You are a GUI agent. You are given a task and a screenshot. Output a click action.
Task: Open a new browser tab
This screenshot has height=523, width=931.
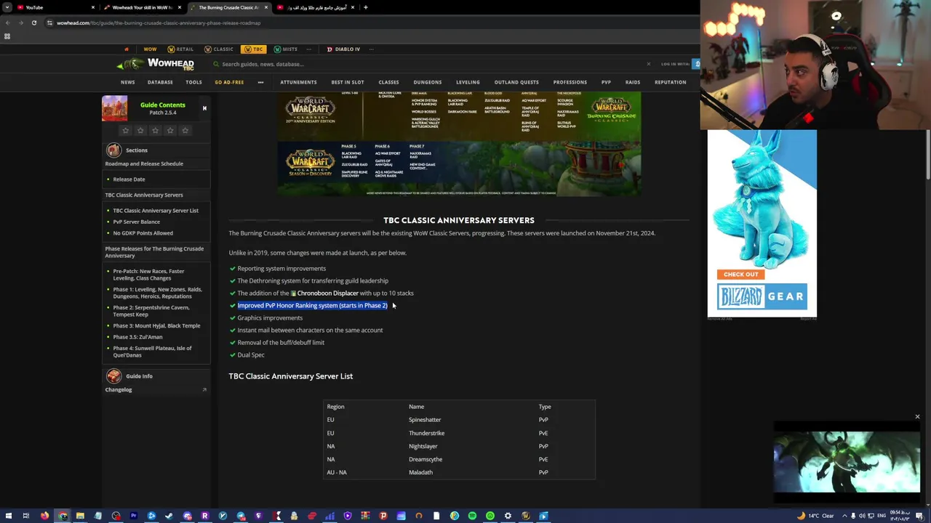tap(365, 7)
